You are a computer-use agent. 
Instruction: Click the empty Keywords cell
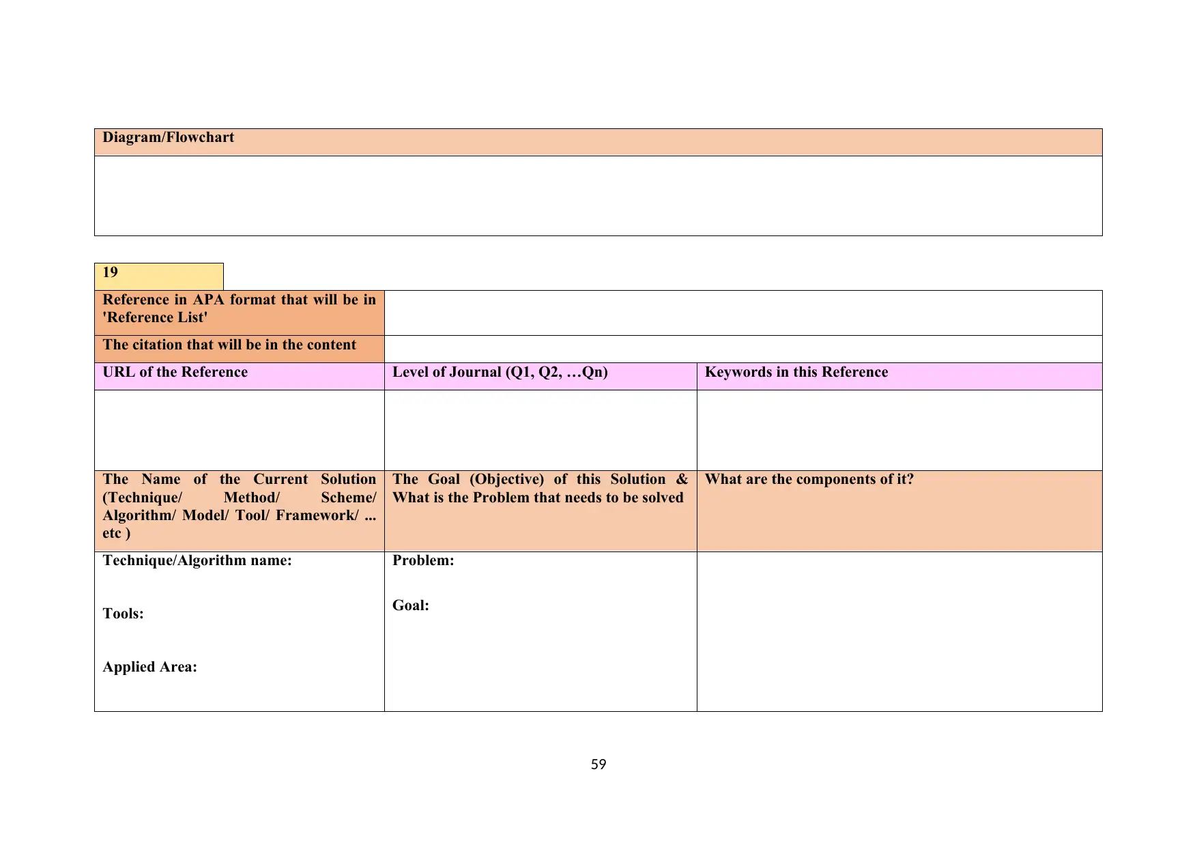pyautogui.click(x=899, y=430)
